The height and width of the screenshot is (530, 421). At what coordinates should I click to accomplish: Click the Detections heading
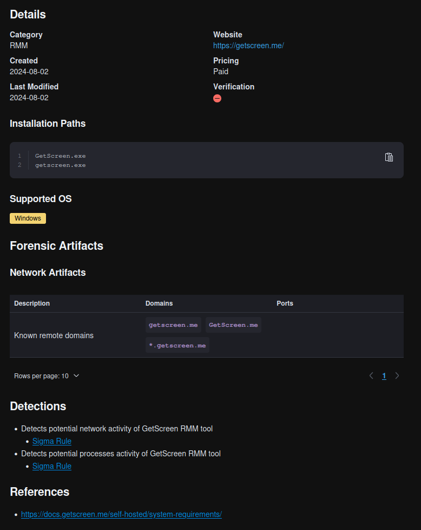pyautogui.click(x=38, y=406)
